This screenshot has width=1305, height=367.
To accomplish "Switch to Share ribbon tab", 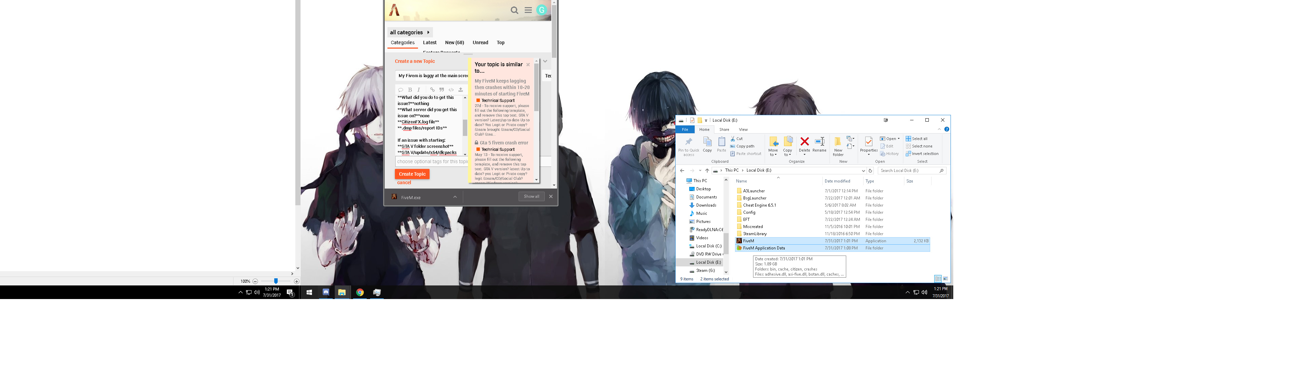I will [x=724, y=129].
